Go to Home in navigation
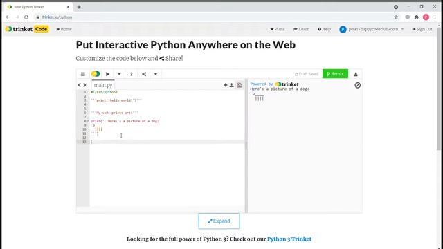The width and height of the screenshot is (443, 249). (64, 29)
